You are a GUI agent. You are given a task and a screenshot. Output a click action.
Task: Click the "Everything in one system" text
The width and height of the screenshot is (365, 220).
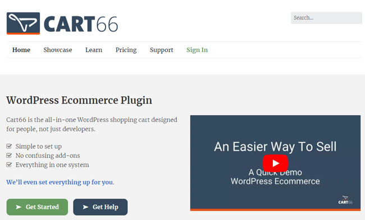point(52,165)
